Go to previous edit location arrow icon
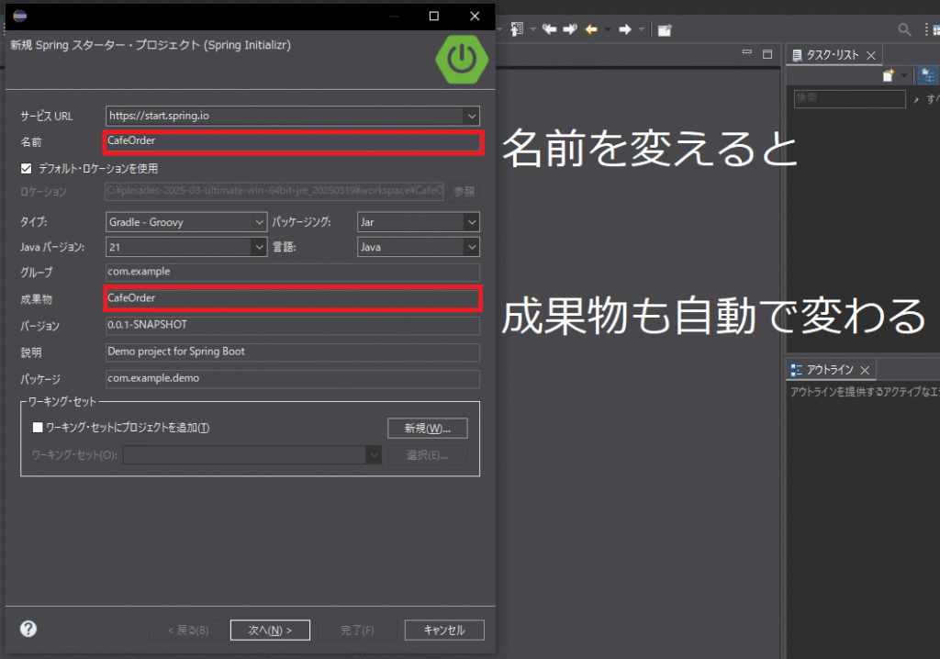 click(549, 28)
